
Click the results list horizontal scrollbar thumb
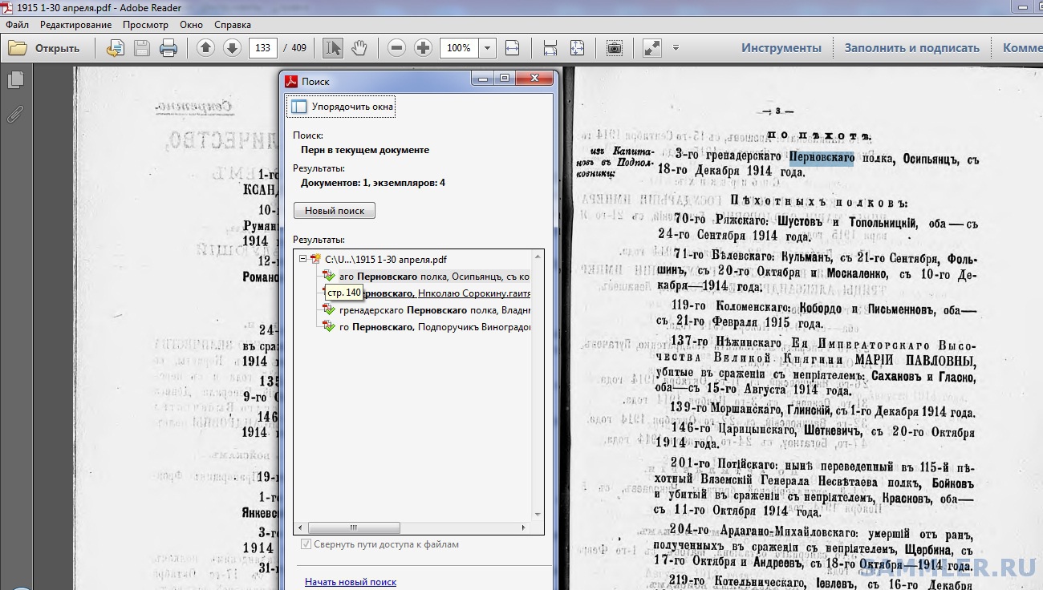coord(352,527)
